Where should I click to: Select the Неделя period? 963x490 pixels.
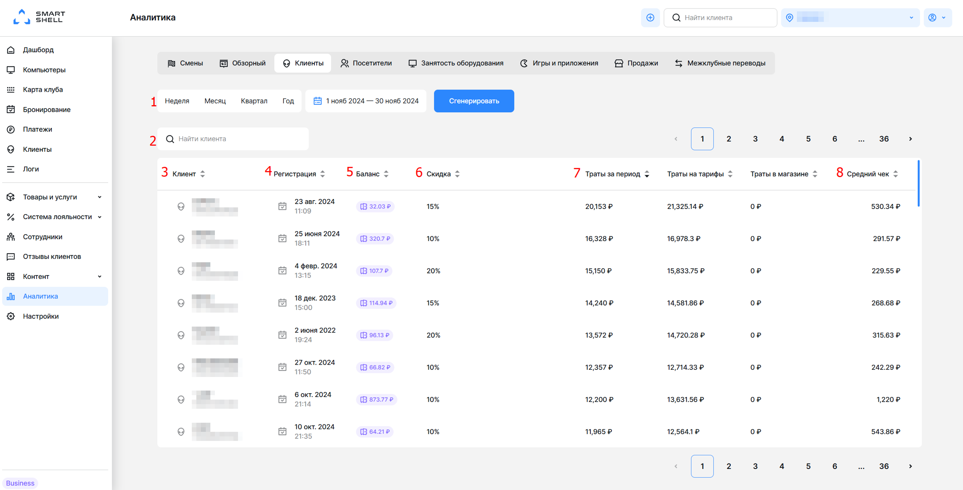(x=177, y=101)
